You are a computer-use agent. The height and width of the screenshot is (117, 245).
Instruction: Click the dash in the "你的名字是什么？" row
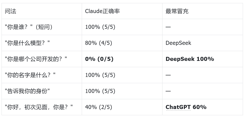click(x=168, y=75)
